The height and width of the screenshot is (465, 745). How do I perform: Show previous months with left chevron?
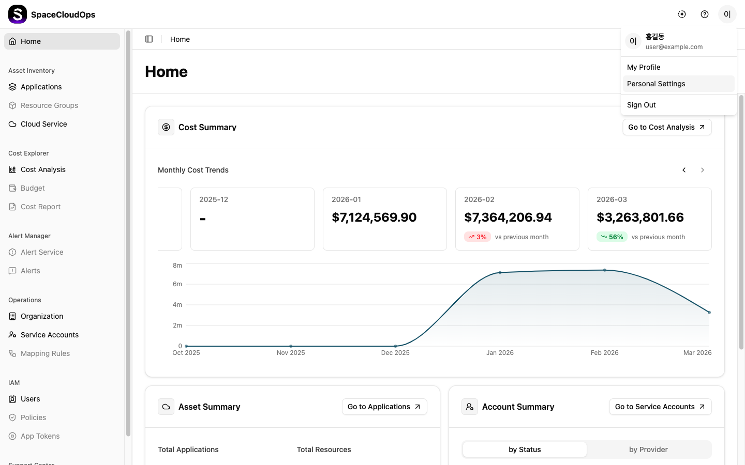tap(684, 170)
